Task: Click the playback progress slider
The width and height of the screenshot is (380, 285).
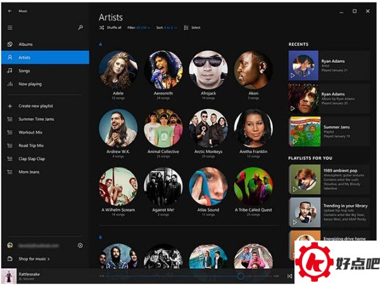Action: coord(190,276)
